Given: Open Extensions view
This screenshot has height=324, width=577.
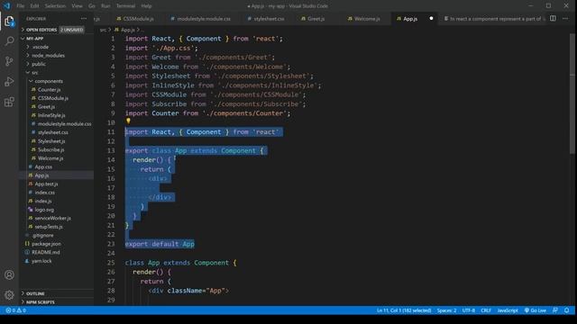Looking at the screenshot, I should click(x=9, y=102).
